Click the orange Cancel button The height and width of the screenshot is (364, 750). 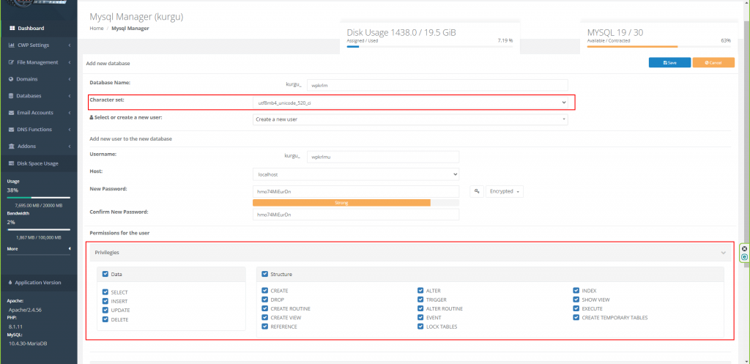(x=713, y=63)
